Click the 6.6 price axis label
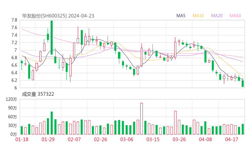 tap(14, 65)
